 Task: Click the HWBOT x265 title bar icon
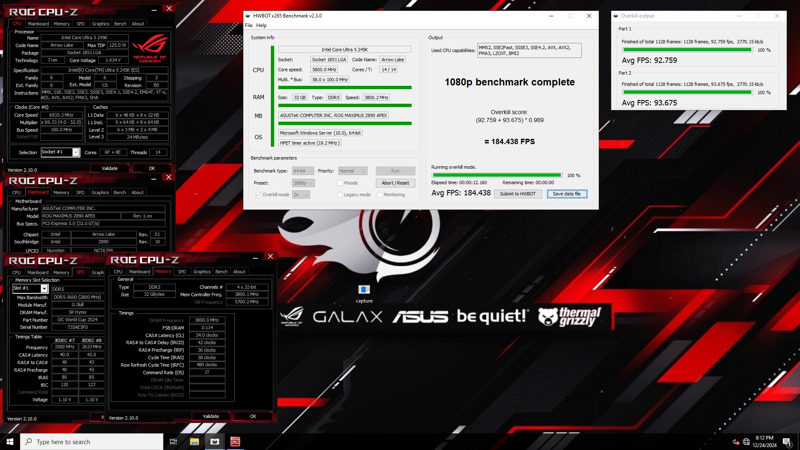coord(248,16)
